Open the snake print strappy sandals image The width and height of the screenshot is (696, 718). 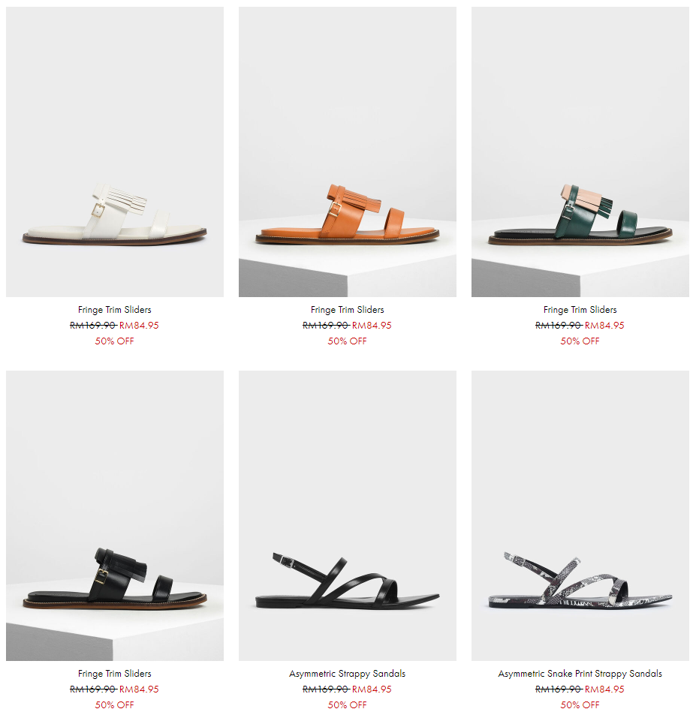pyautogui.click(x=580, y=515)
